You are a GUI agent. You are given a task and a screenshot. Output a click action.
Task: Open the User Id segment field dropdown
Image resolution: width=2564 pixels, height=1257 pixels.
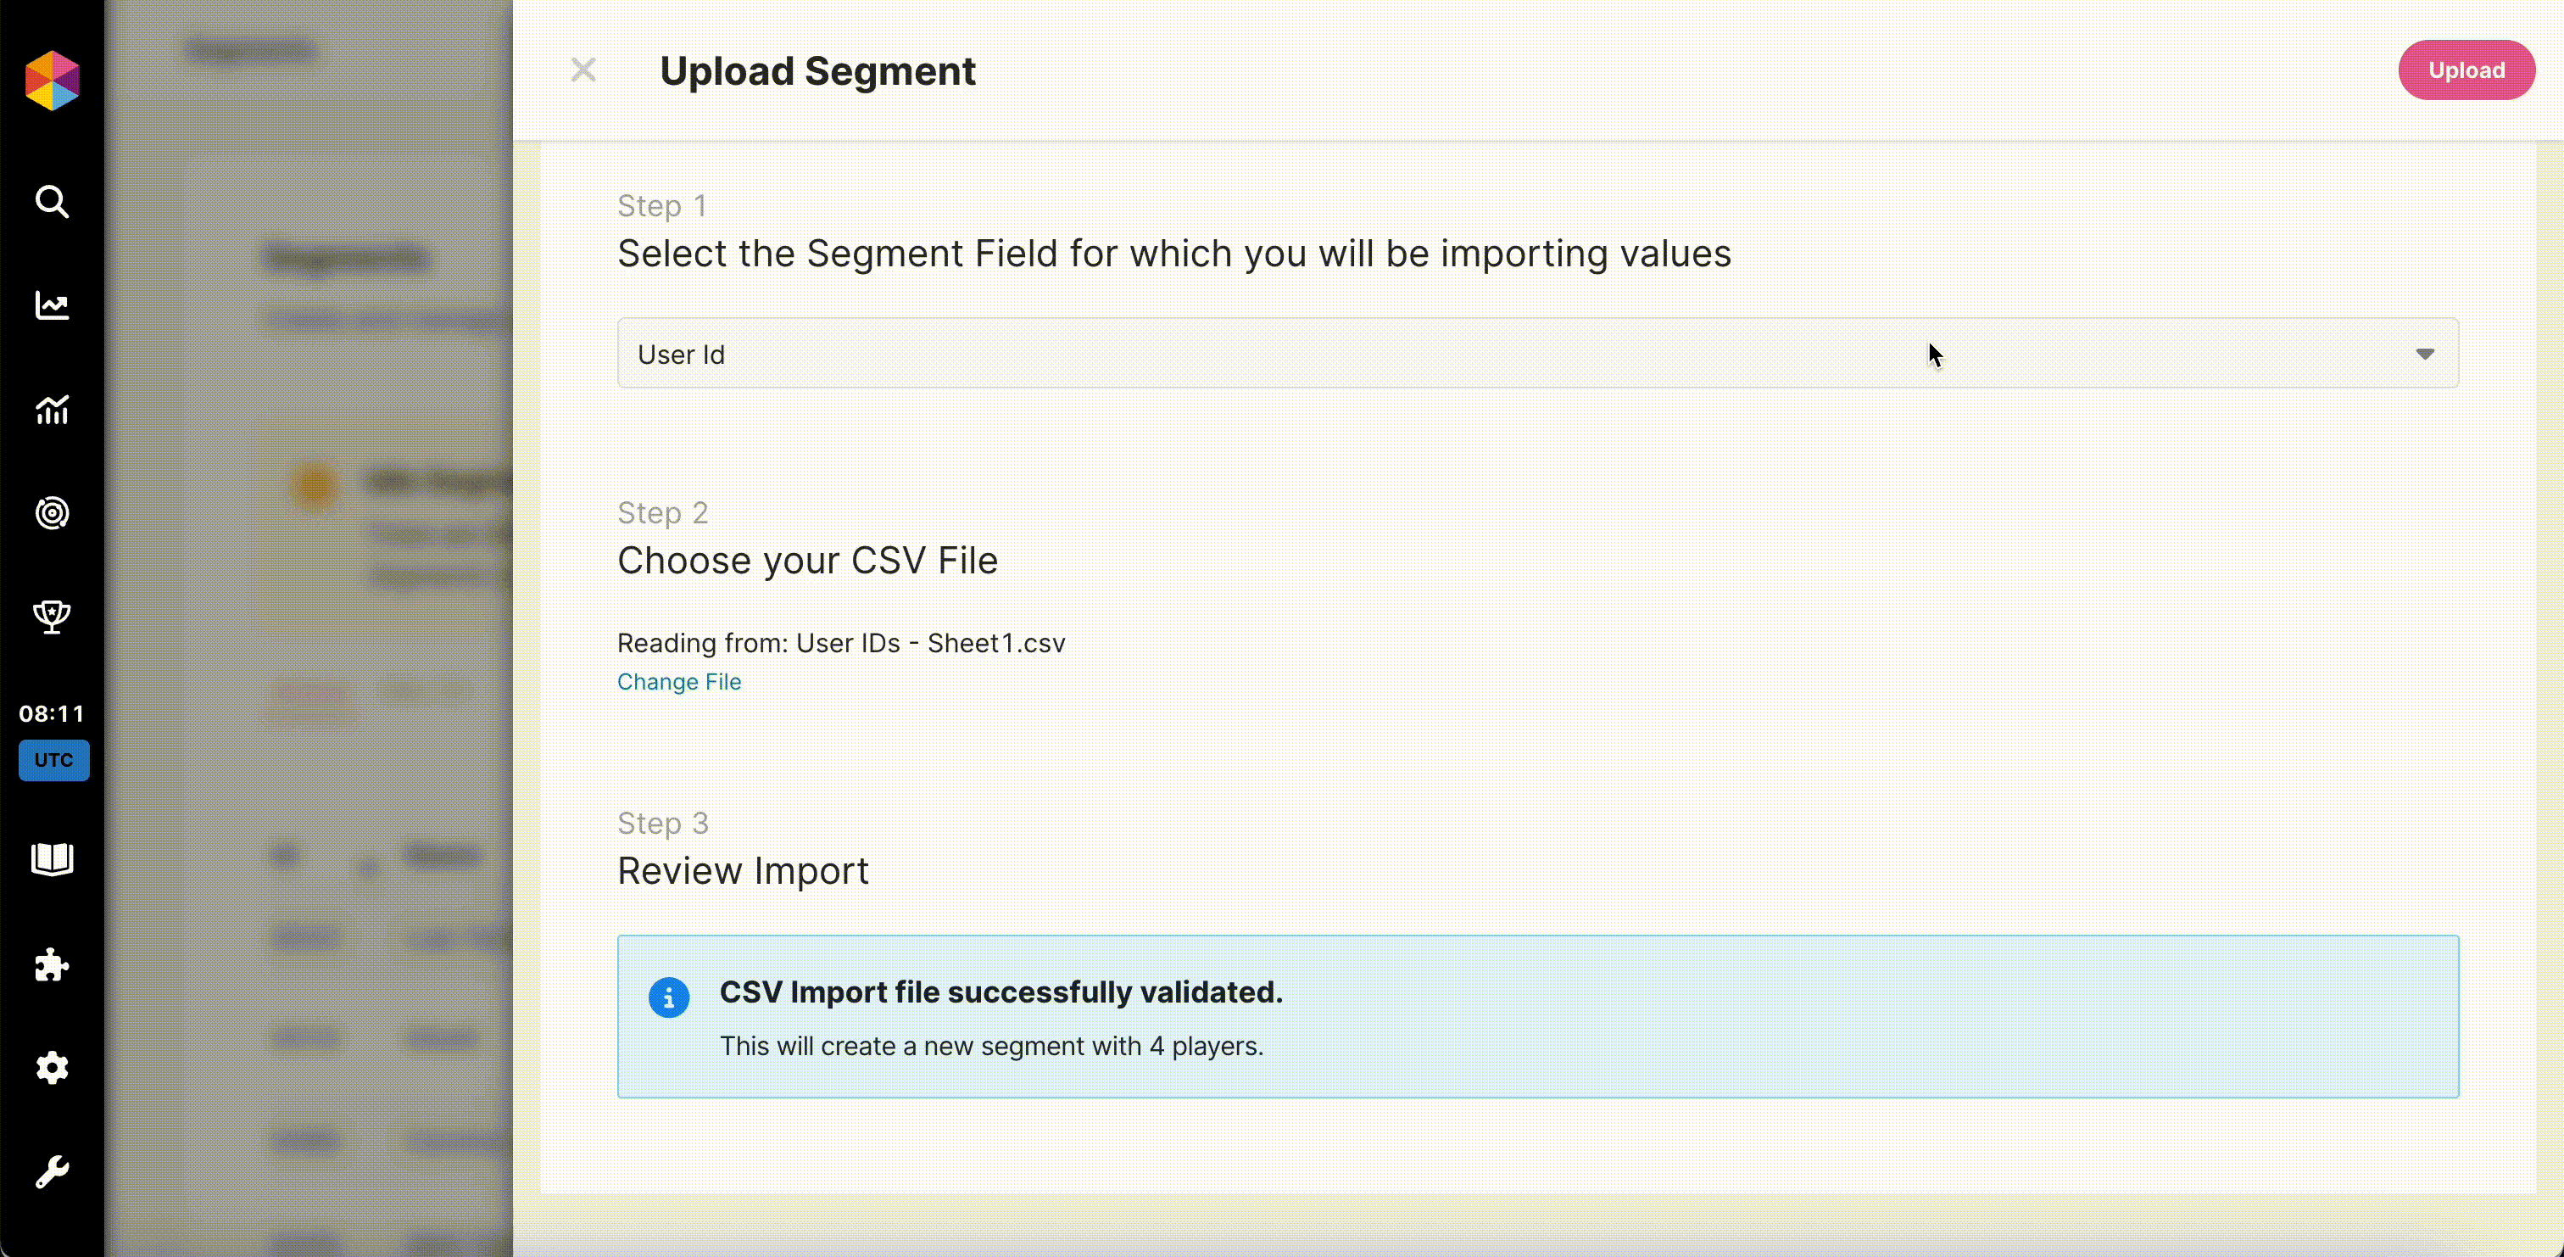coord(1537,354)
